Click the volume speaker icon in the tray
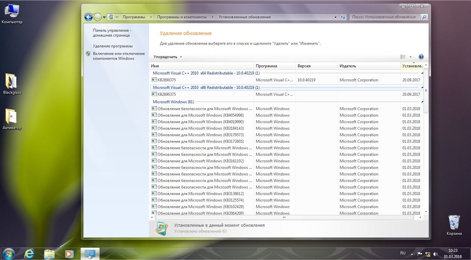471x260 pixels. 436,254
